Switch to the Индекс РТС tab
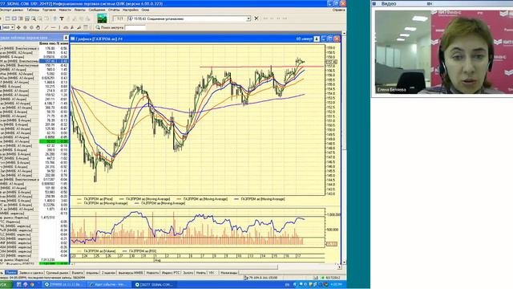 click(x=171, y=273)
